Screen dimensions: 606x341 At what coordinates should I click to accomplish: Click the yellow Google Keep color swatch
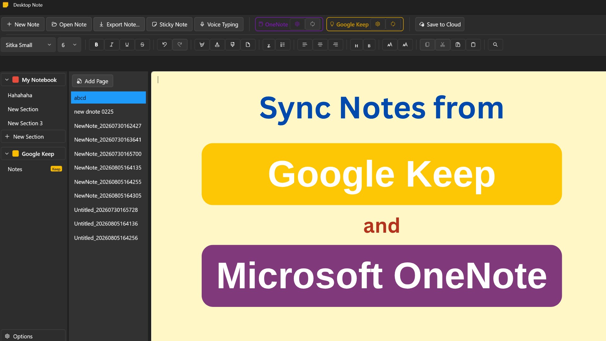(15, 153)
